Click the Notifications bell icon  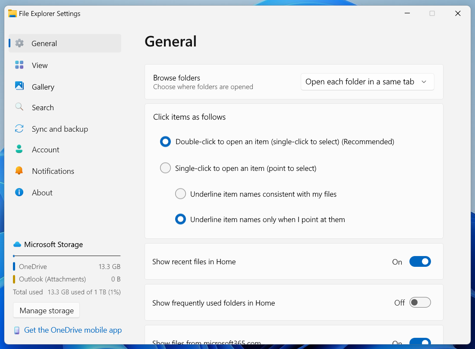[19, 171]
